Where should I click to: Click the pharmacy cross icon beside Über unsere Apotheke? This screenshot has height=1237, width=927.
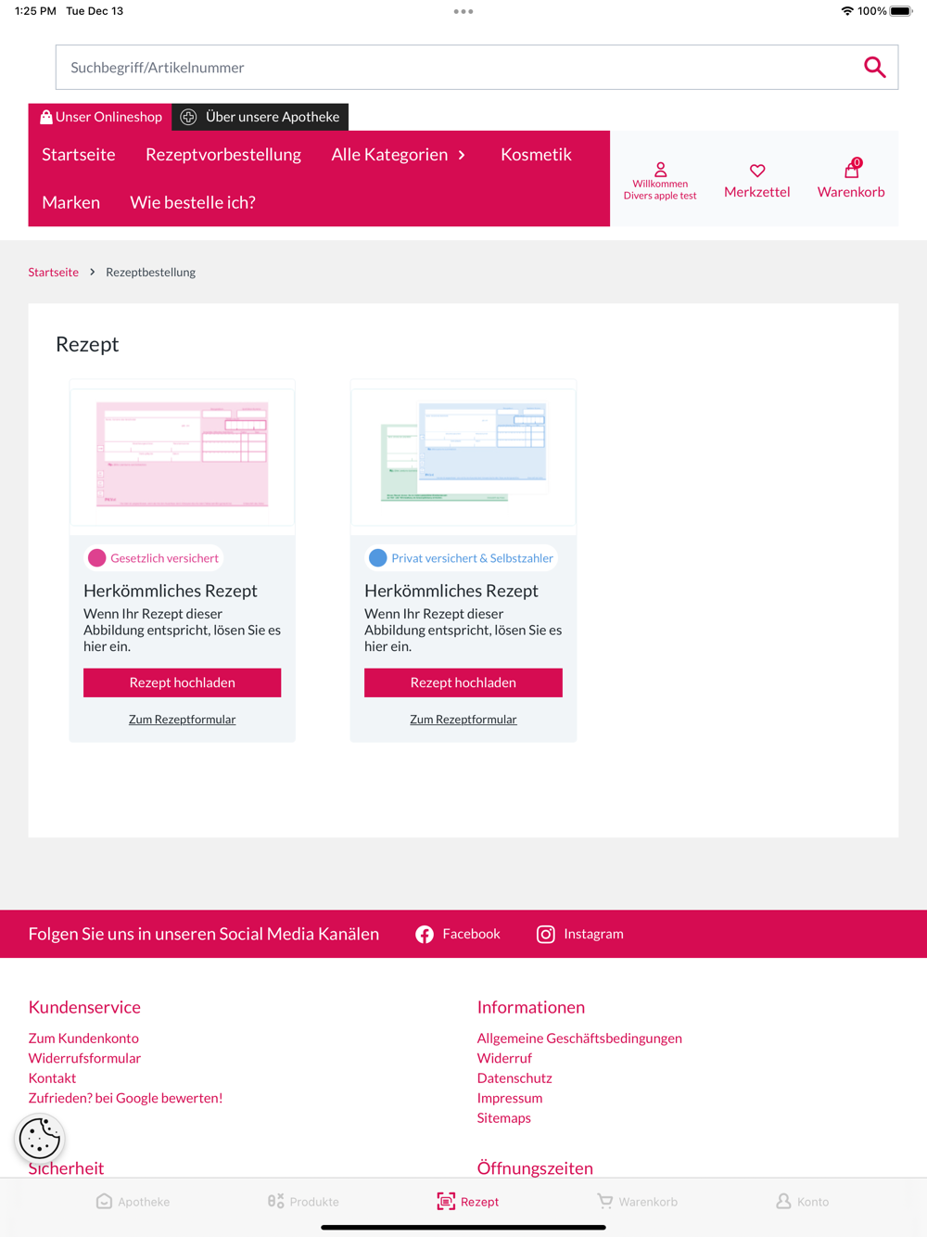coord(188,117)
